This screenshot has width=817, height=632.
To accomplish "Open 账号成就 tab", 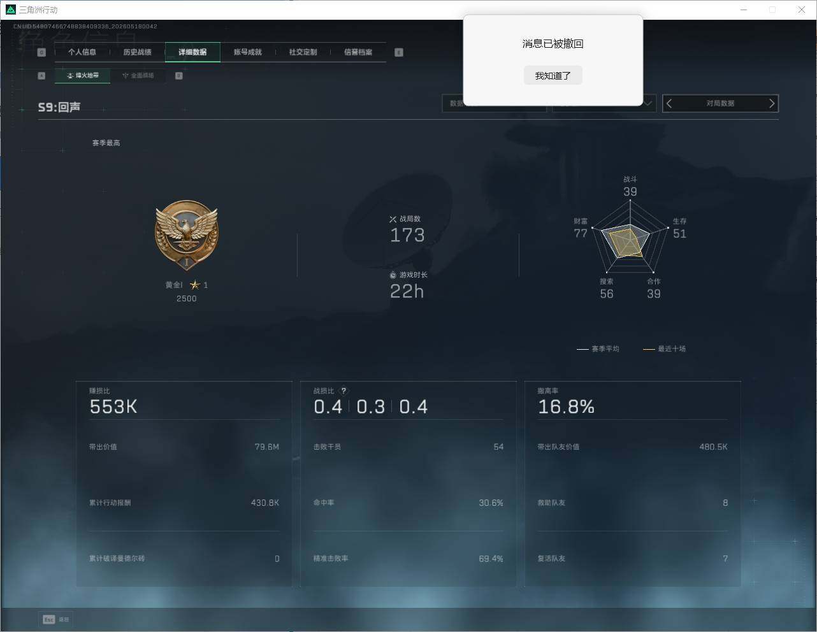I will (x=248, y=52).
